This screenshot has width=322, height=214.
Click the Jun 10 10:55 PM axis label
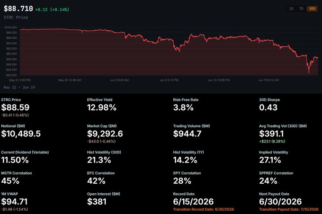point(219,80)
